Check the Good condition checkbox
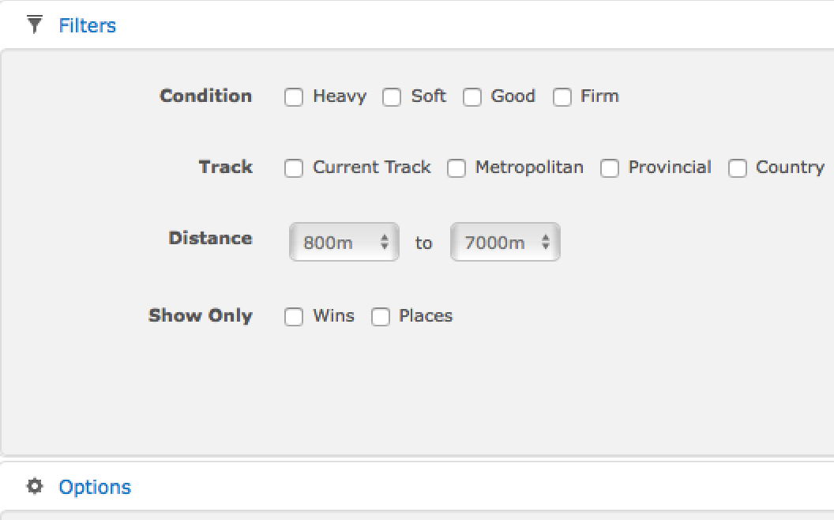This screenshot has height=520, width=834. tap(472, 97)
